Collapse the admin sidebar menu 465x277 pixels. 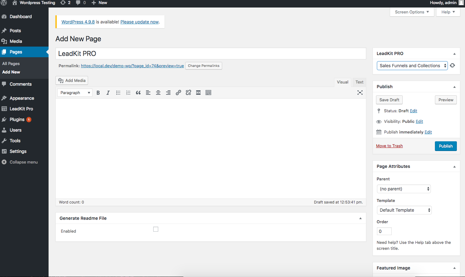point(24,162)
